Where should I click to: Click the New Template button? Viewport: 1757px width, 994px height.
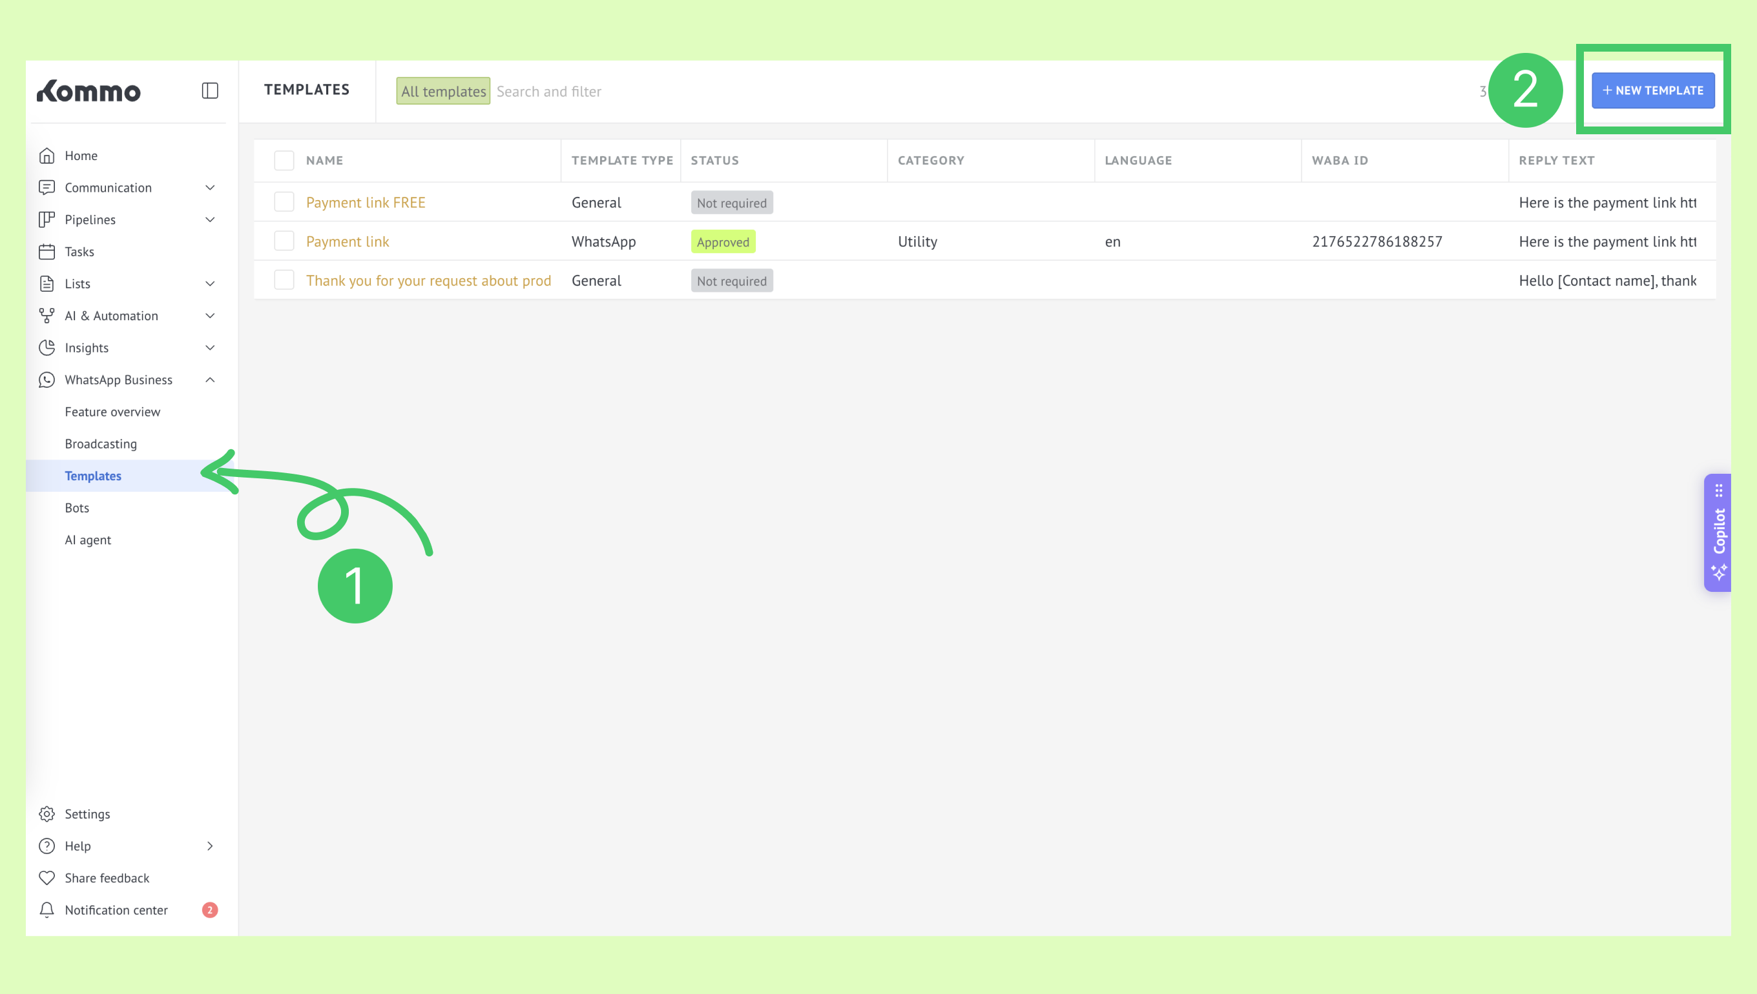coord(1652,90)
